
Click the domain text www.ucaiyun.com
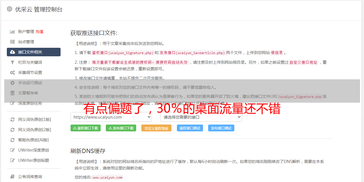pyautogui.click(x=107, y=177)
